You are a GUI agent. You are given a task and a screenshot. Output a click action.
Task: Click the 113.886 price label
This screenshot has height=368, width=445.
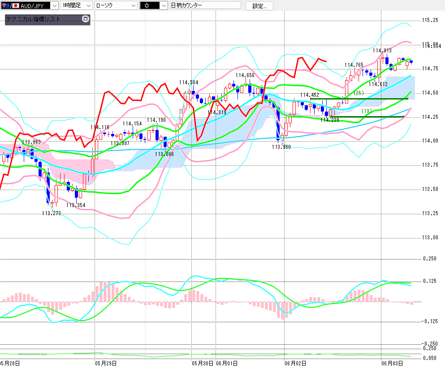pyautogui.click(x=164, y=154)
